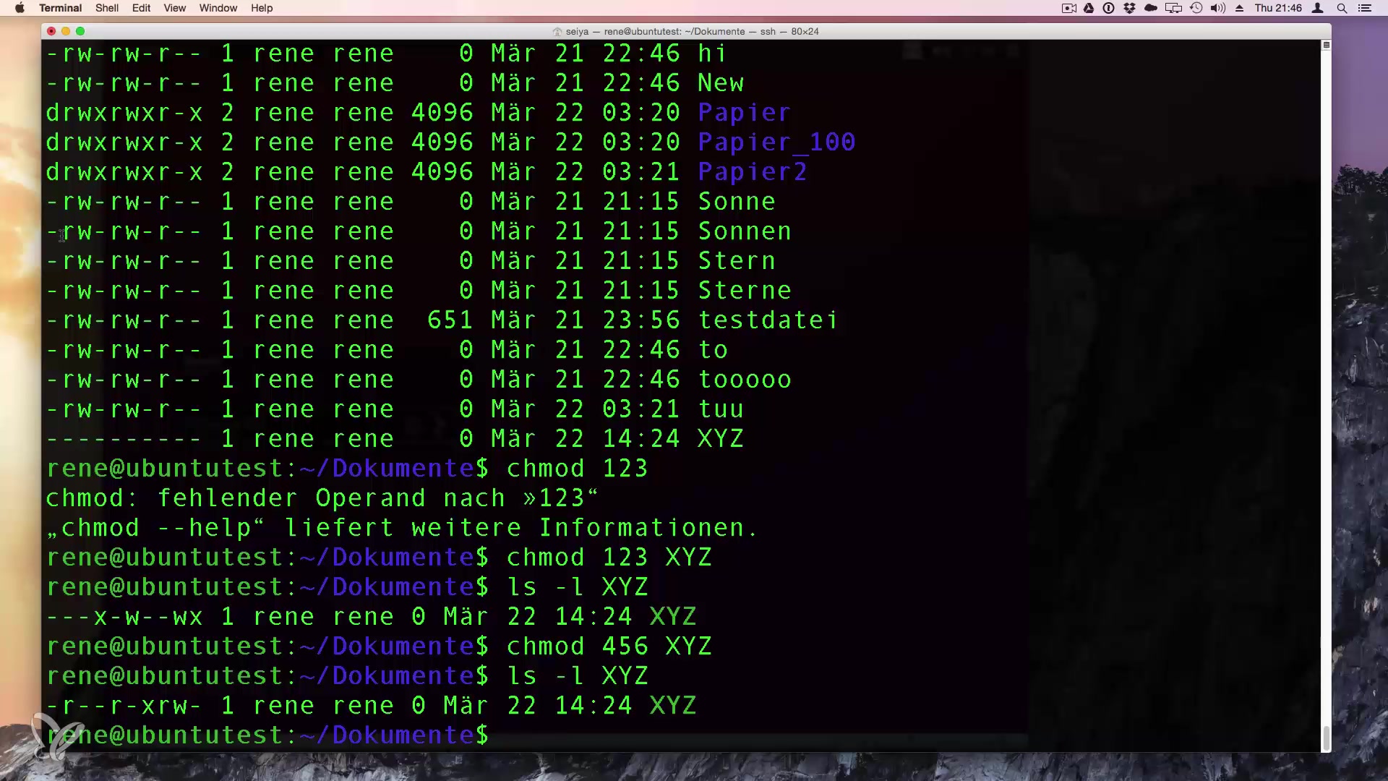Image resolution: width=1388 pixels, height=781 pixels.
Task: Open the Shell menu
Action: 107,8
